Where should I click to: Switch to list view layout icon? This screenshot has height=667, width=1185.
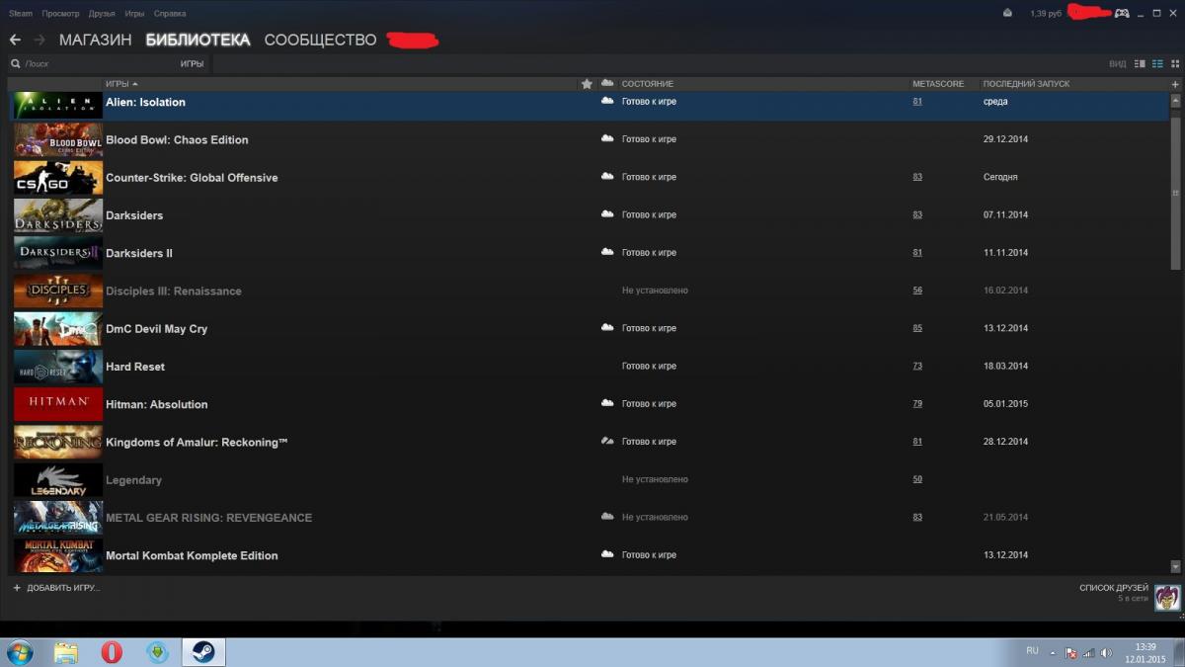click(x=1156, y=63)
